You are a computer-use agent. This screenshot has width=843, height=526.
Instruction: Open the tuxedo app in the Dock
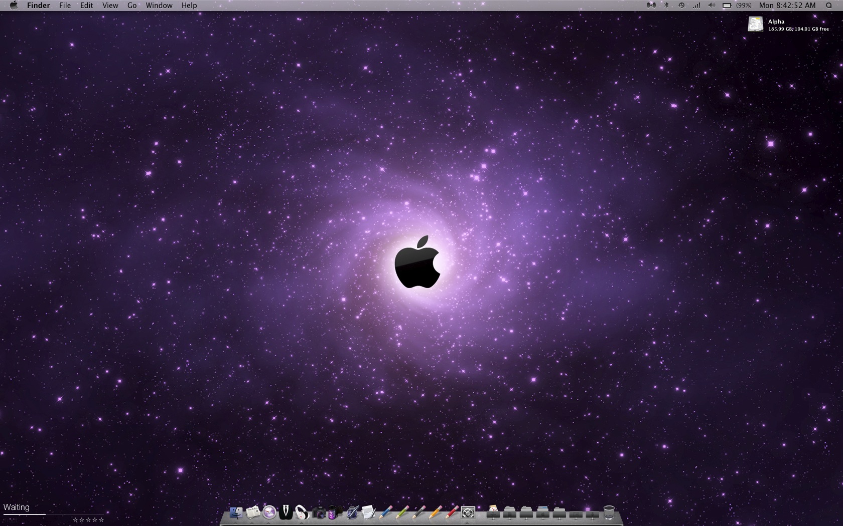(286, 512)
